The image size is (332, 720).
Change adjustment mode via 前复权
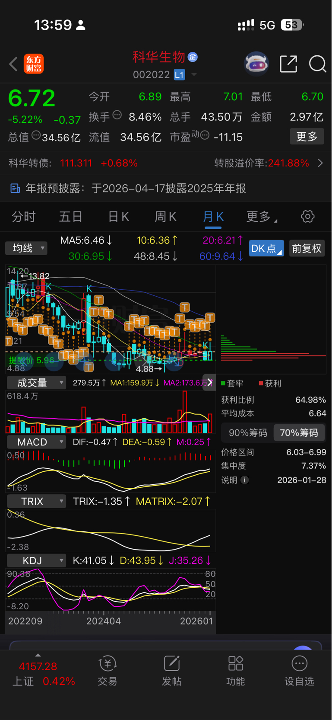[x=307, y=248]
